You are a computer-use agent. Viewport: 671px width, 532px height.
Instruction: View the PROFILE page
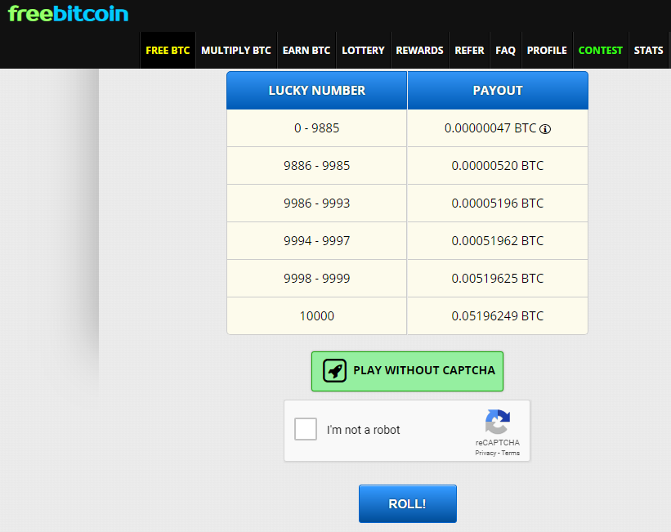coord(547,51)
